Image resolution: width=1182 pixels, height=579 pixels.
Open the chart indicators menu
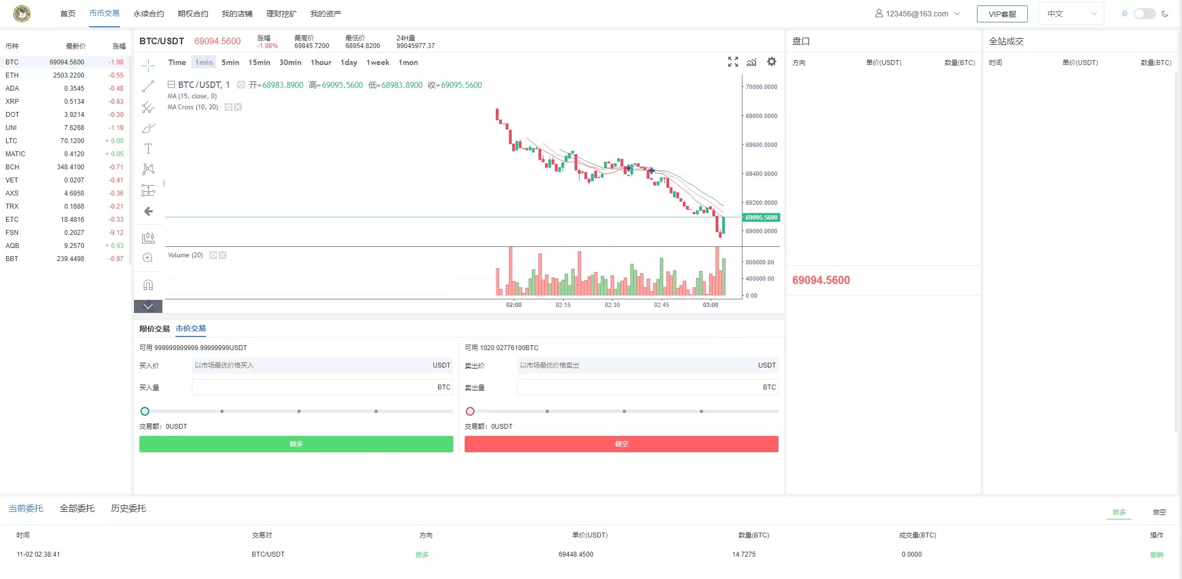point(752,62)
